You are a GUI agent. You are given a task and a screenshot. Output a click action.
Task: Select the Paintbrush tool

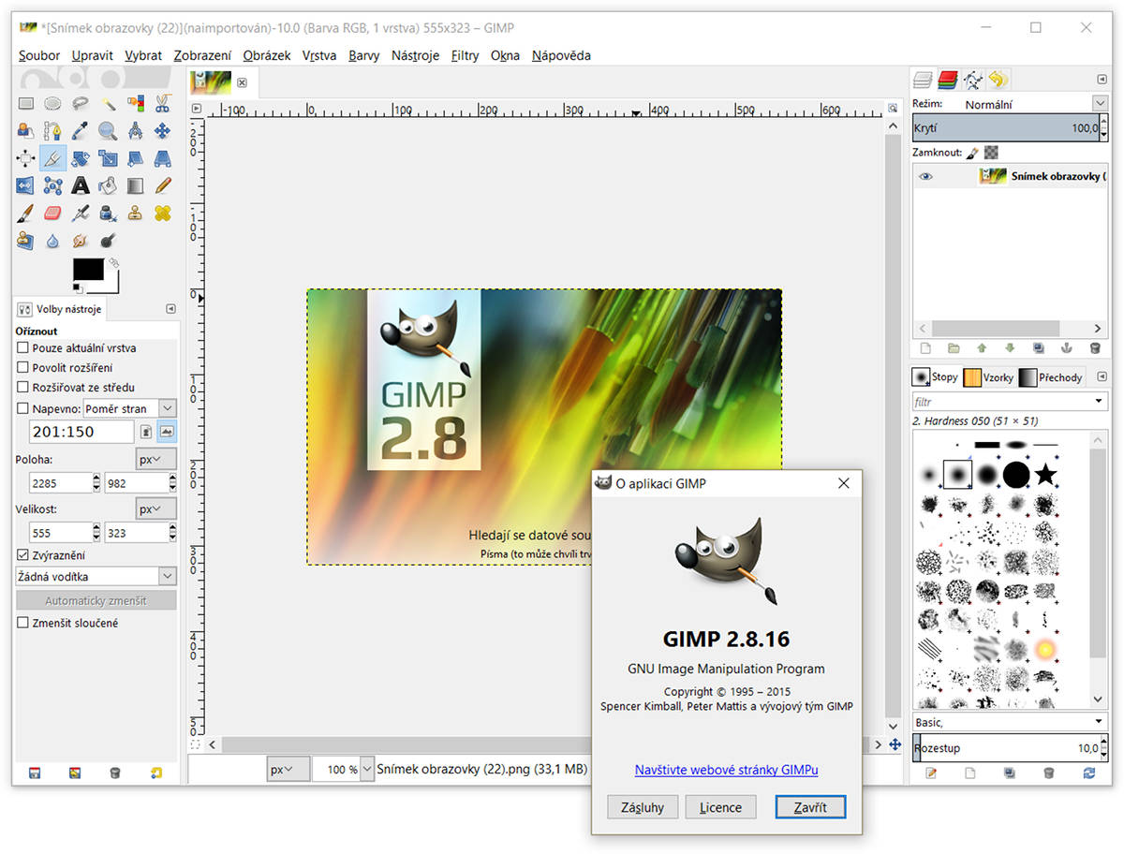coord(25,213)
